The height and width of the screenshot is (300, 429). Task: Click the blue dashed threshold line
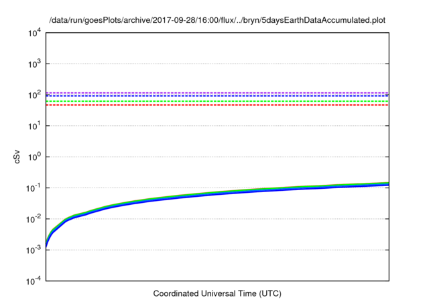(x=217, y=96)
